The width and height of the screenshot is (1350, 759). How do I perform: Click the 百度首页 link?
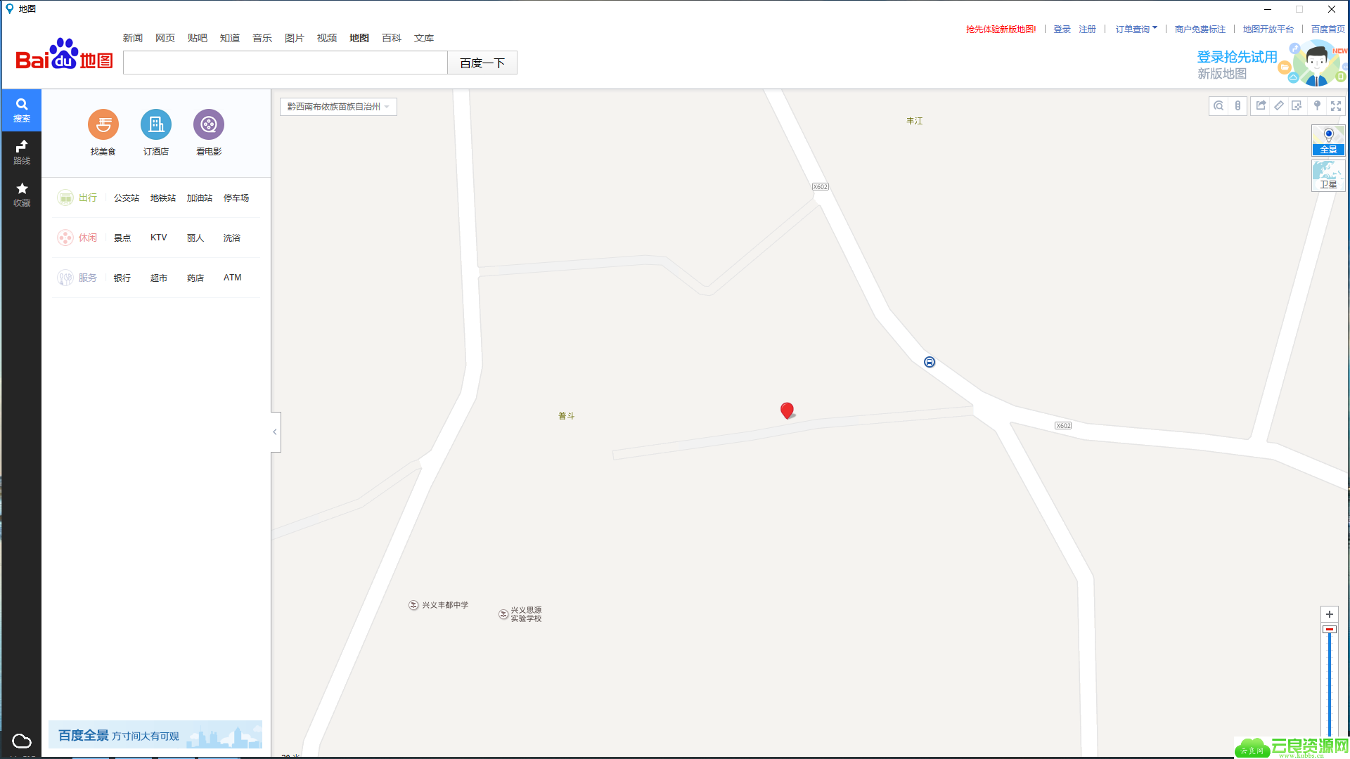click(x=1327, y=29)
